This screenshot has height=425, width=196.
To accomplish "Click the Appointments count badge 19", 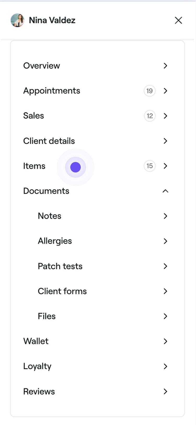I will (149, 91).
